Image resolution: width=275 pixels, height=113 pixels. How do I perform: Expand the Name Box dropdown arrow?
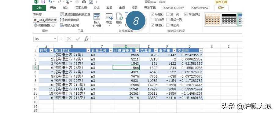tap(55, 39)
